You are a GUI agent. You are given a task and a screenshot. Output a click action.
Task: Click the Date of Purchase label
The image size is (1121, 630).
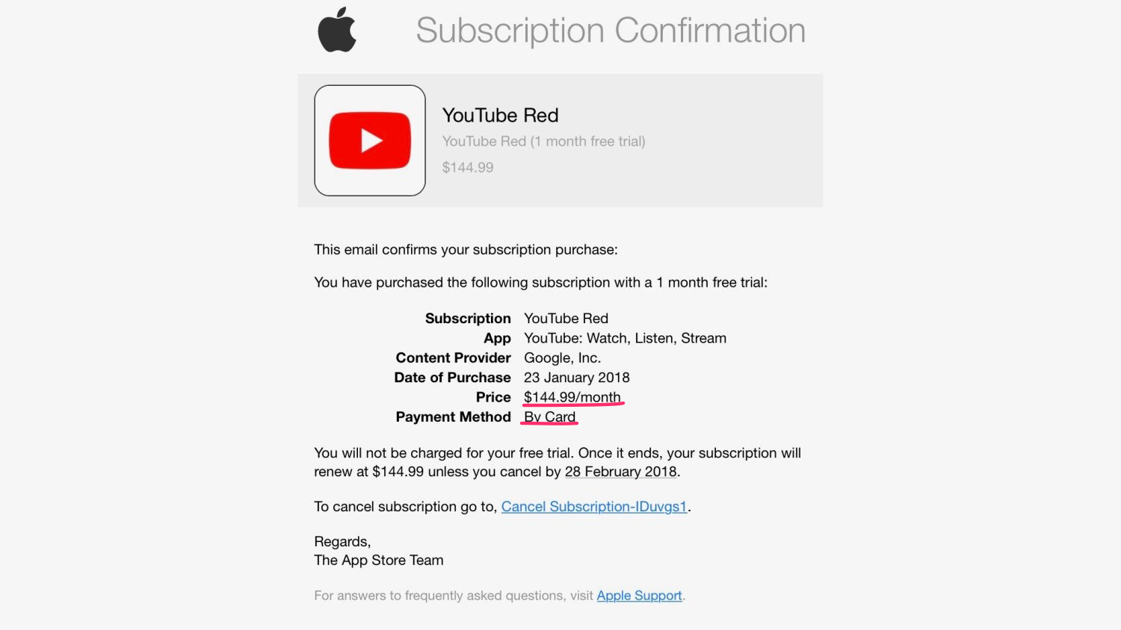(452, 378)
